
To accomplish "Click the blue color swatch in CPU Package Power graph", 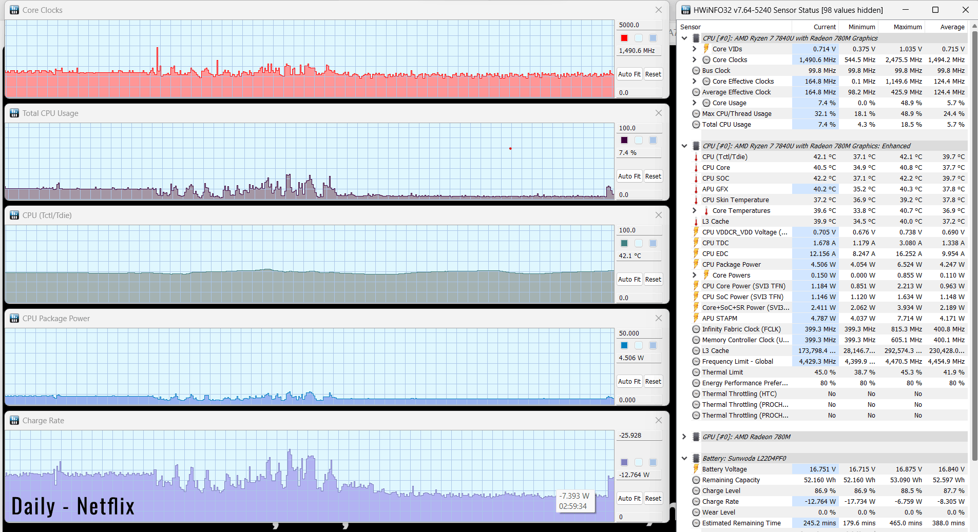I will coord(624,345).
